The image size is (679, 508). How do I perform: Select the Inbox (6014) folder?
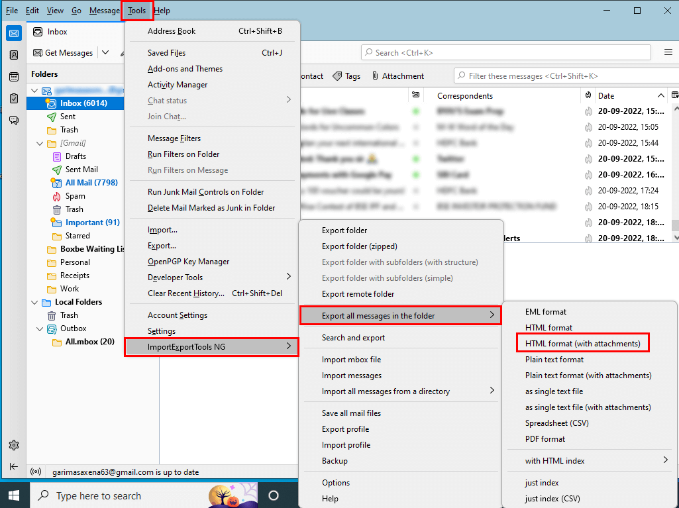(75, 103)
